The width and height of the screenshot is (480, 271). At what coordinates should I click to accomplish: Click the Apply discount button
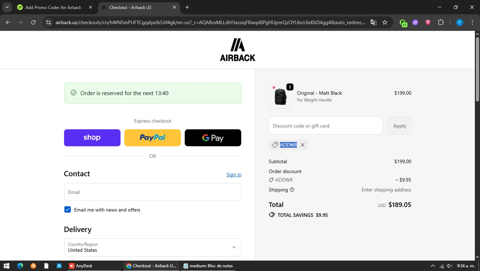click(400, 126)
